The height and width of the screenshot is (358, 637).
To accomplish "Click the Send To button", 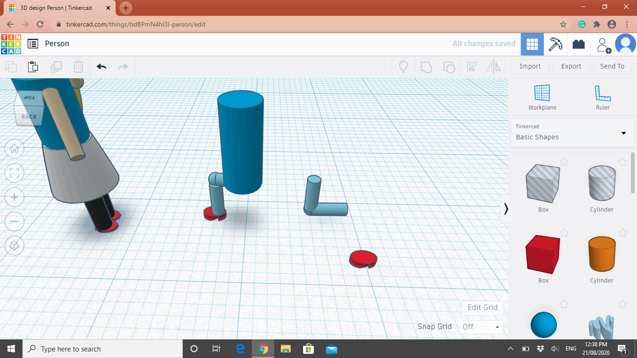I will (612, 66).
